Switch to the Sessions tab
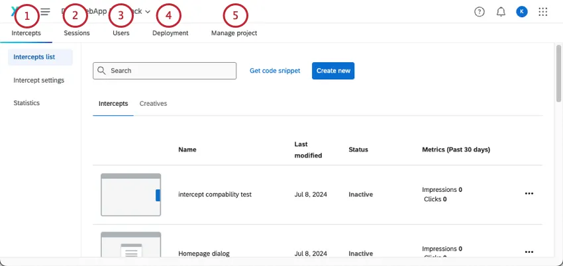563x266 pixels. (x=77, y=33)
